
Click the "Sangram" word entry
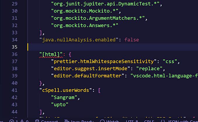[x=64, y=97]
